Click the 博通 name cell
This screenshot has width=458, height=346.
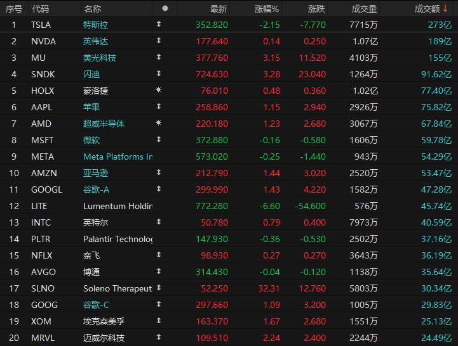91,272
